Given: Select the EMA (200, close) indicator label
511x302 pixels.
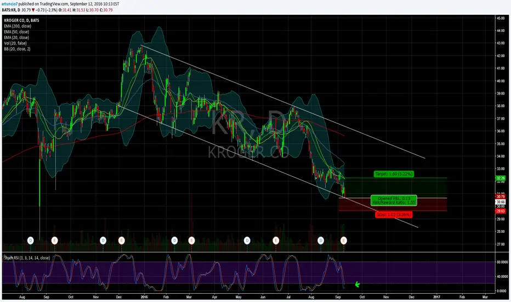Looking at the screenshot, I should pyautogui.click(x=18, y=26).
